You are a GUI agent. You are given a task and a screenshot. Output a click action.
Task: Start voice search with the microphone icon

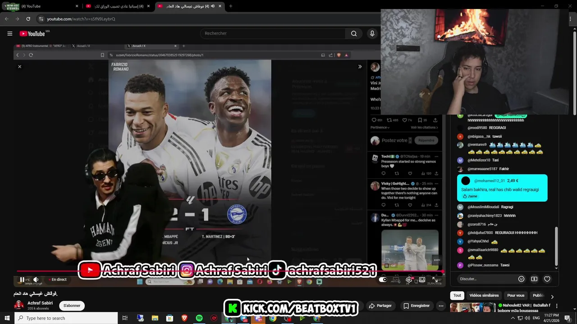372,33
